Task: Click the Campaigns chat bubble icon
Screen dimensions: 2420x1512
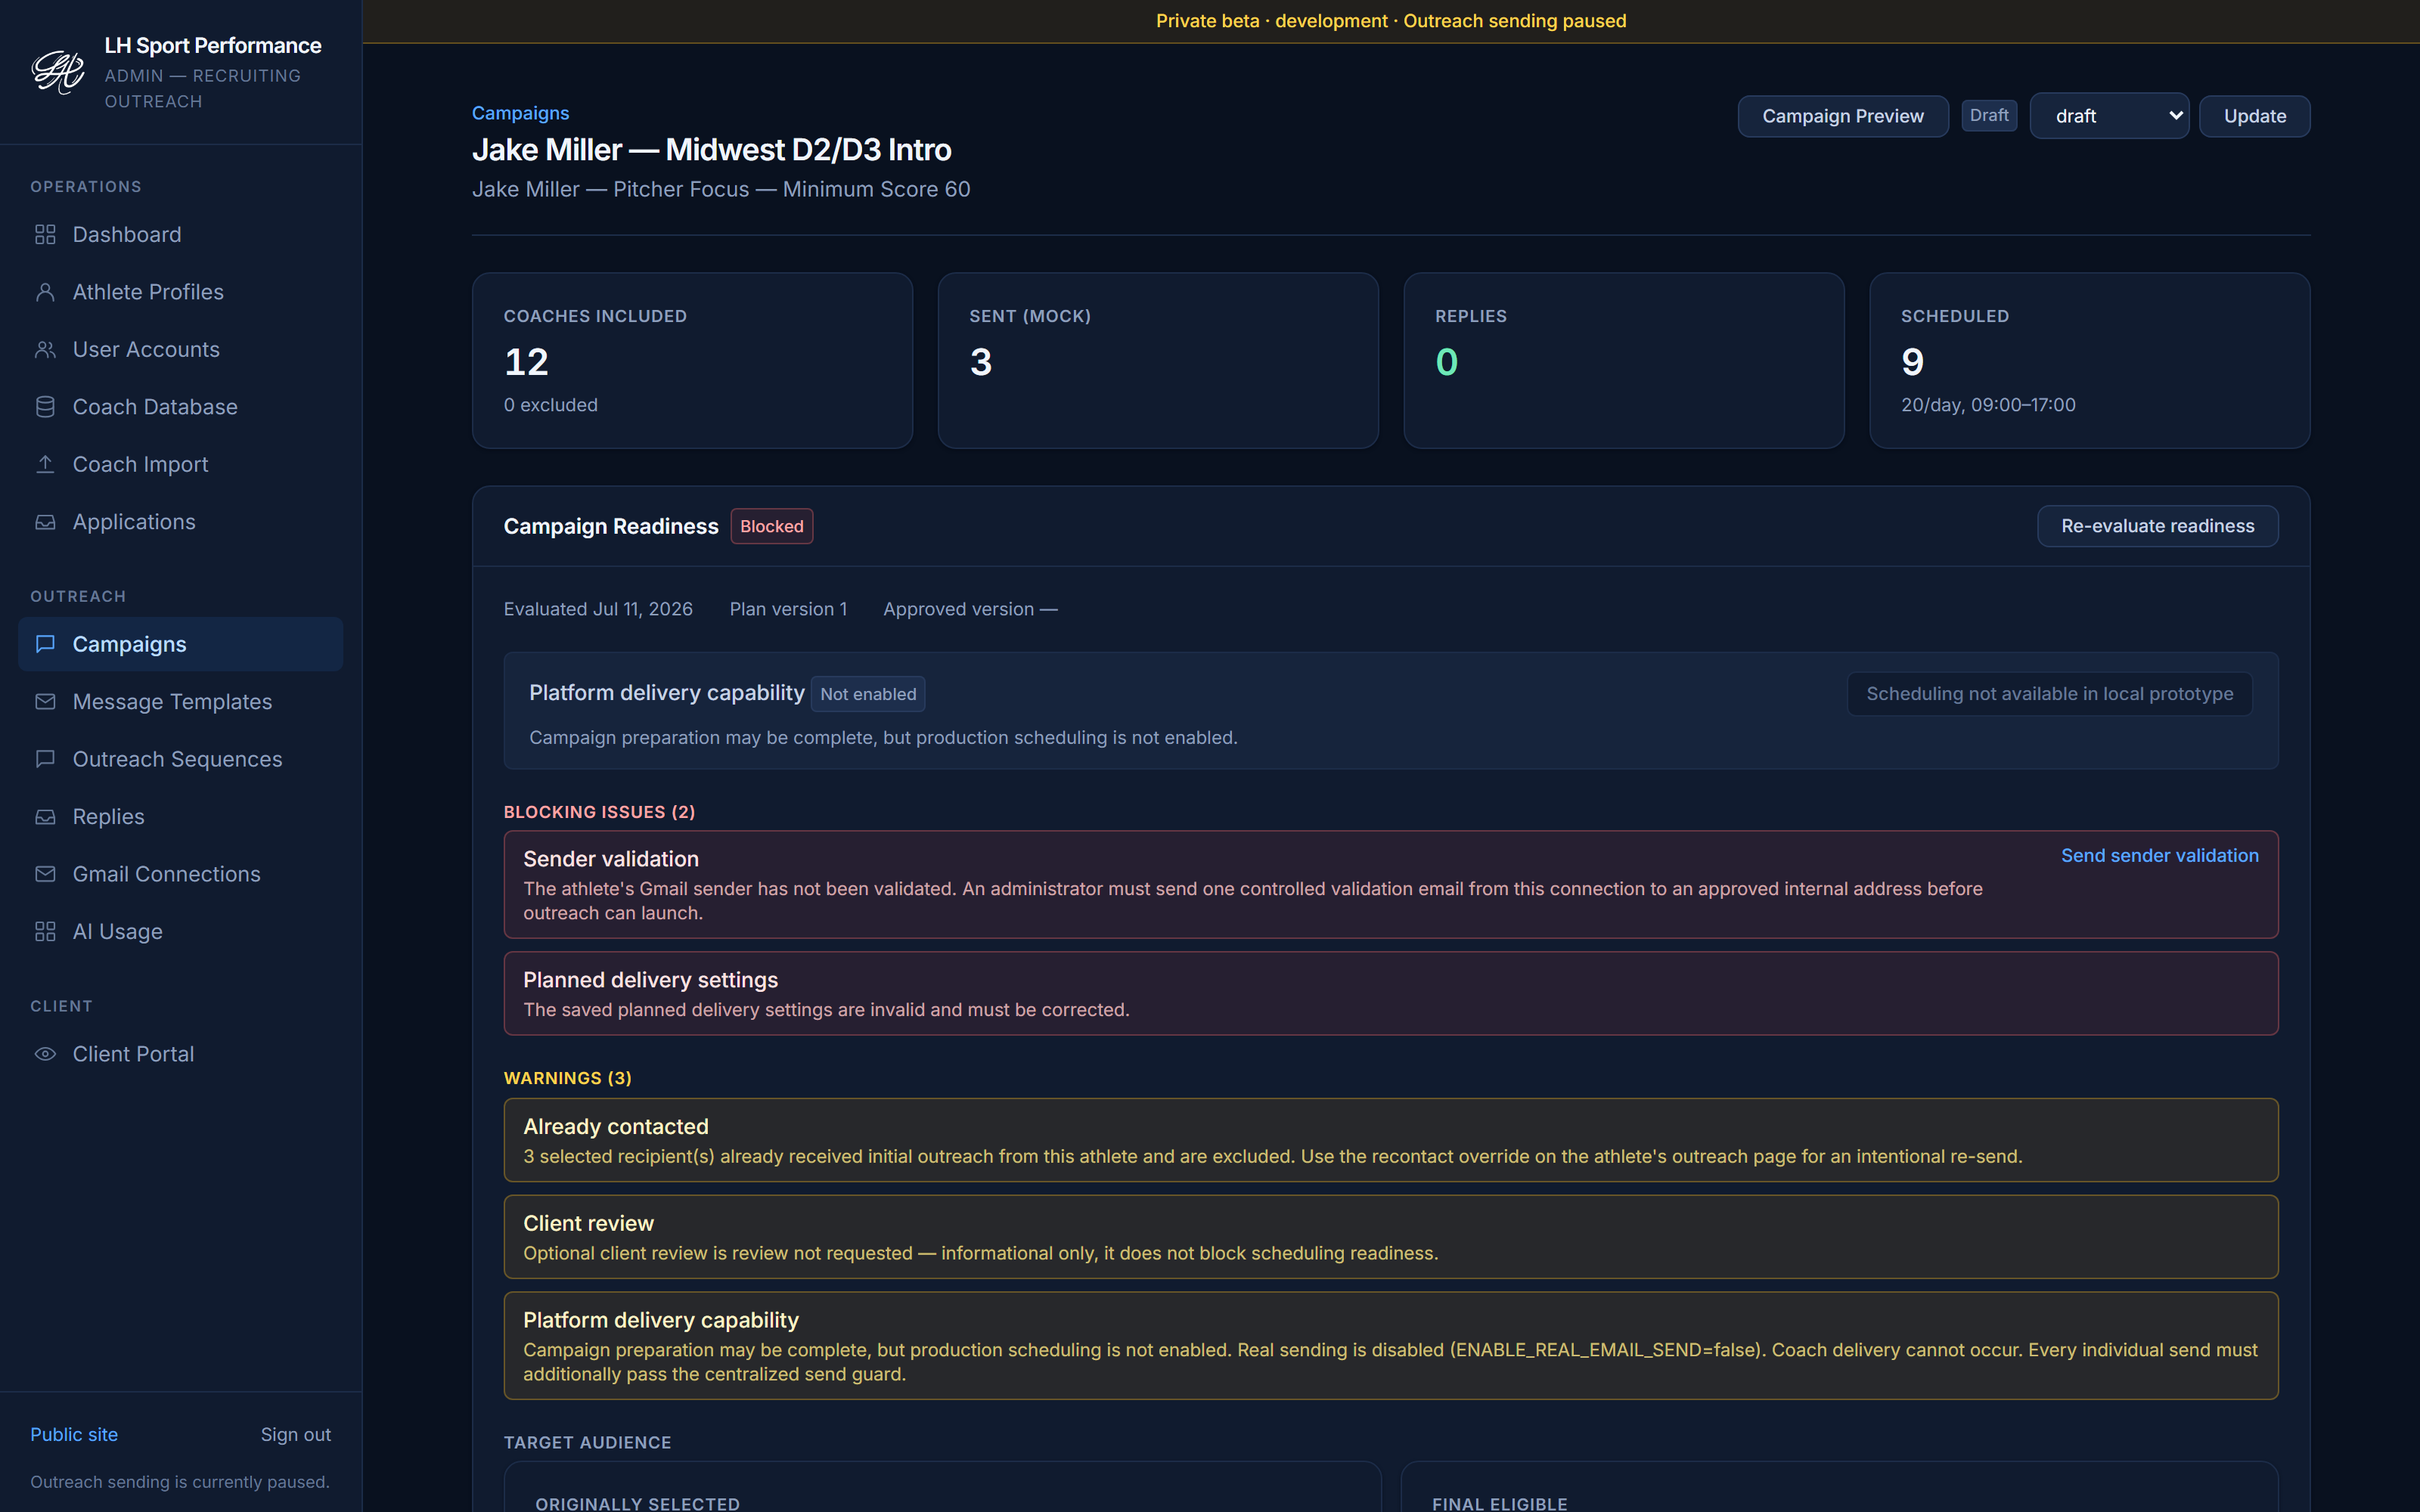Action: tap(45, 644)
